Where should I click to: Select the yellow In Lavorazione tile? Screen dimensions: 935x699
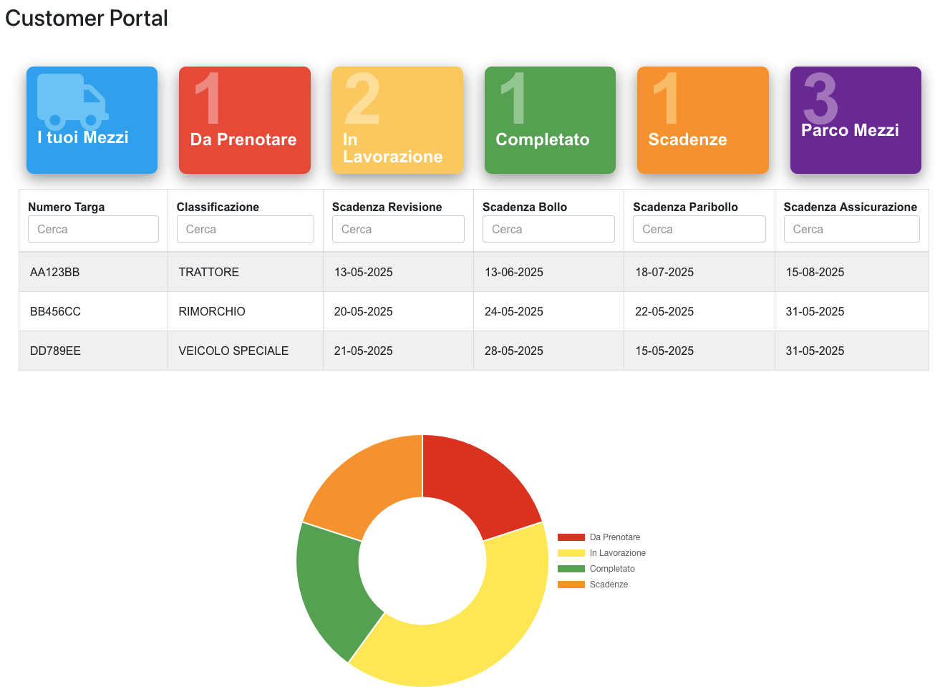click(397, 120)
